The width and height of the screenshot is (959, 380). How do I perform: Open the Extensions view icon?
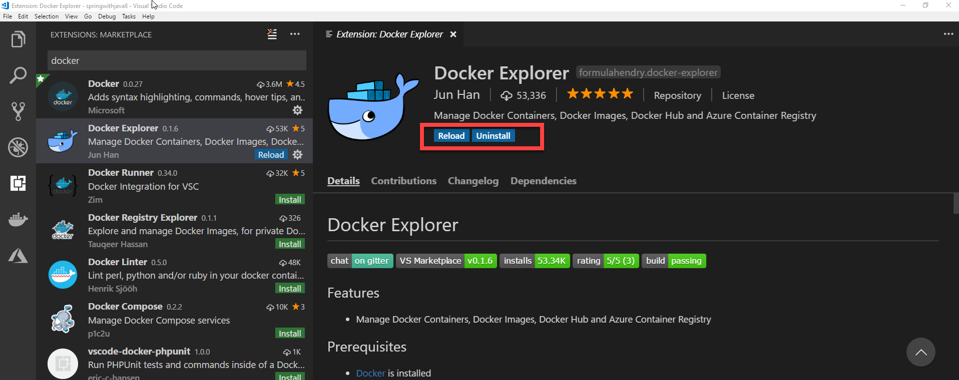[18, 183]
